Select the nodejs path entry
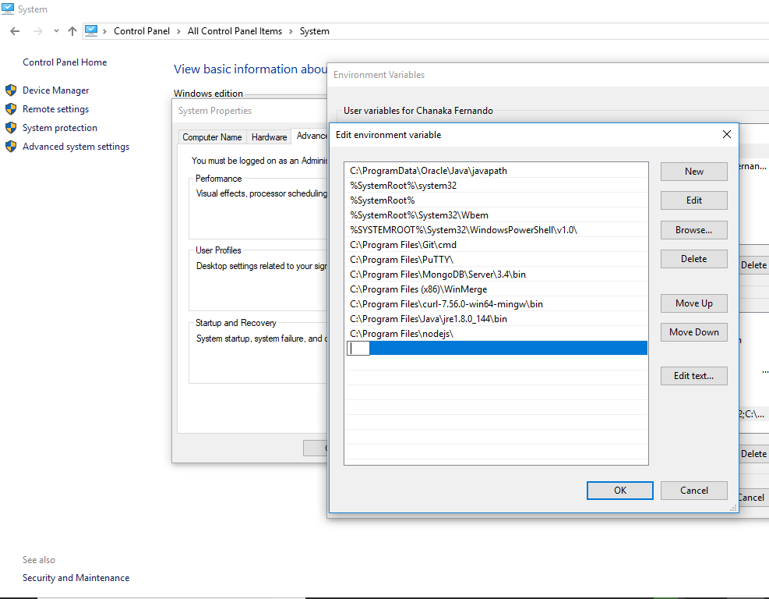769x599 pixels. 497,333
